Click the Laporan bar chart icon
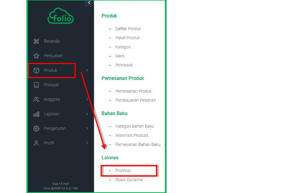The width and height of the screenshot is (292, 193). 36,114
